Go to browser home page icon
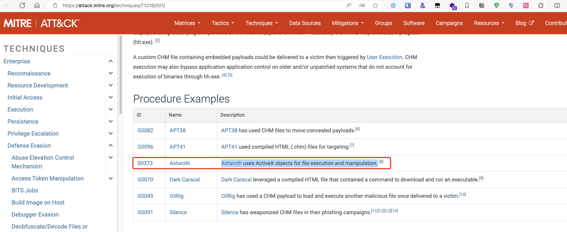This screenshot has height=232, width=567. 37,5
